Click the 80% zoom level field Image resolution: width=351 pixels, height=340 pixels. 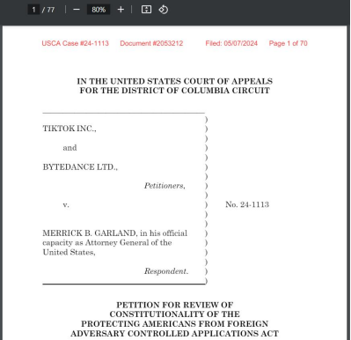(x=99, y=10)
